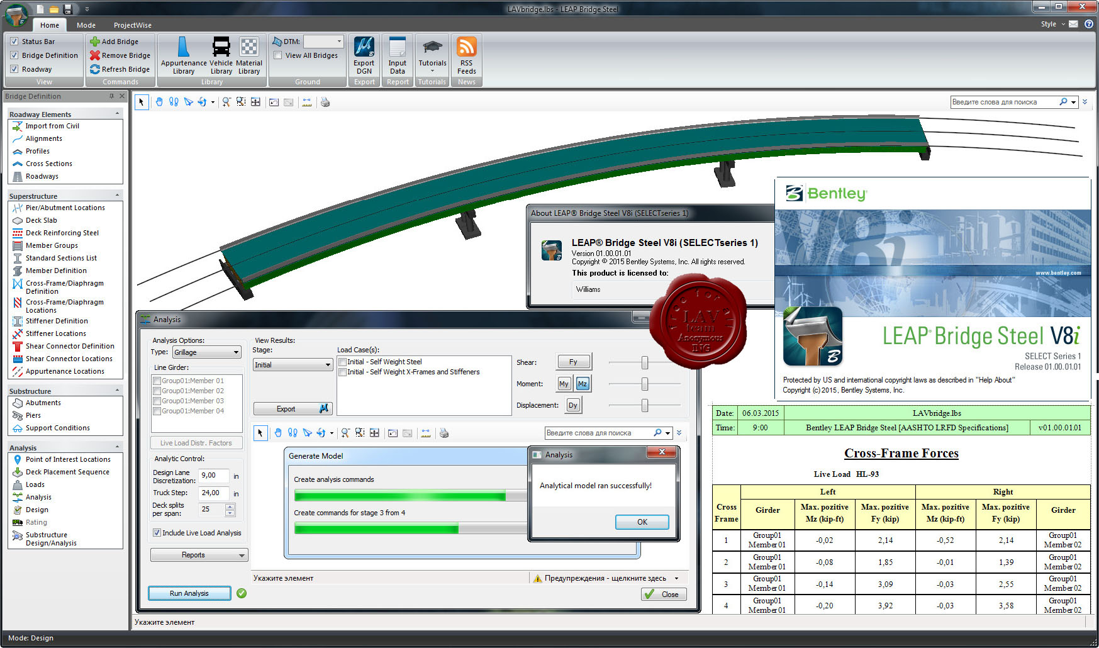Toggle Bridge Definition checkbox
This screenshot has height=648, width=1099.
click(14, 55)
